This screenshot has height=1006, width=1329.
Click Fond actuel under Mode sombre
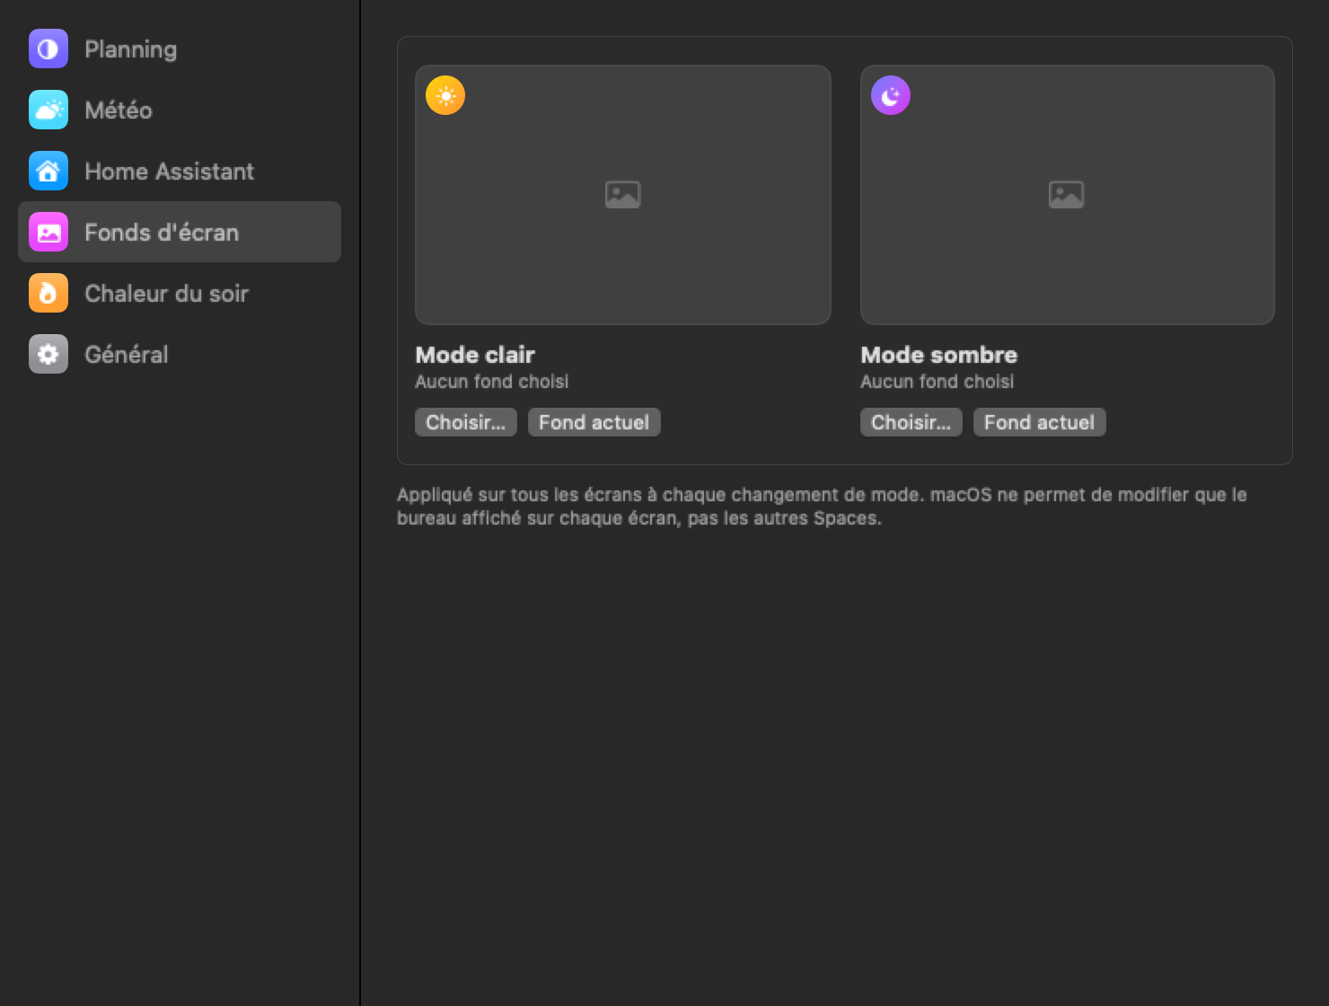pyautogui.click(x=1040, y=422)
